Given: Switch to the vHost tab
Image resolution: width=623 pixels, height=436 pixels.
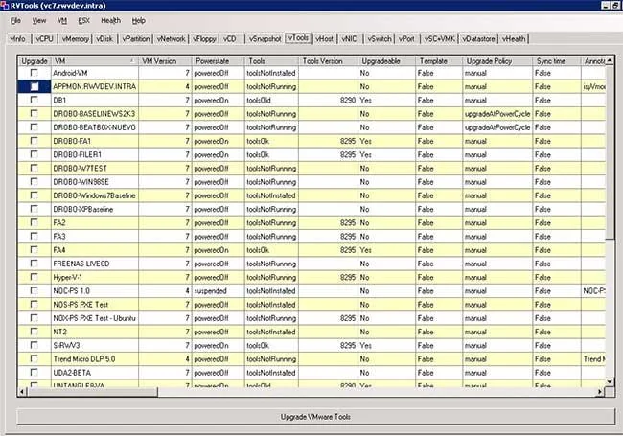Looking at the screenshot, I should (324, 39).
